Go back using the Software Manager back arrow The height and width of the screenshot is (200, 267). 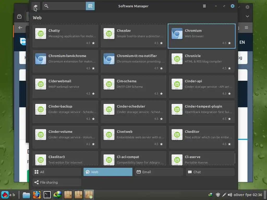[35, 6]
